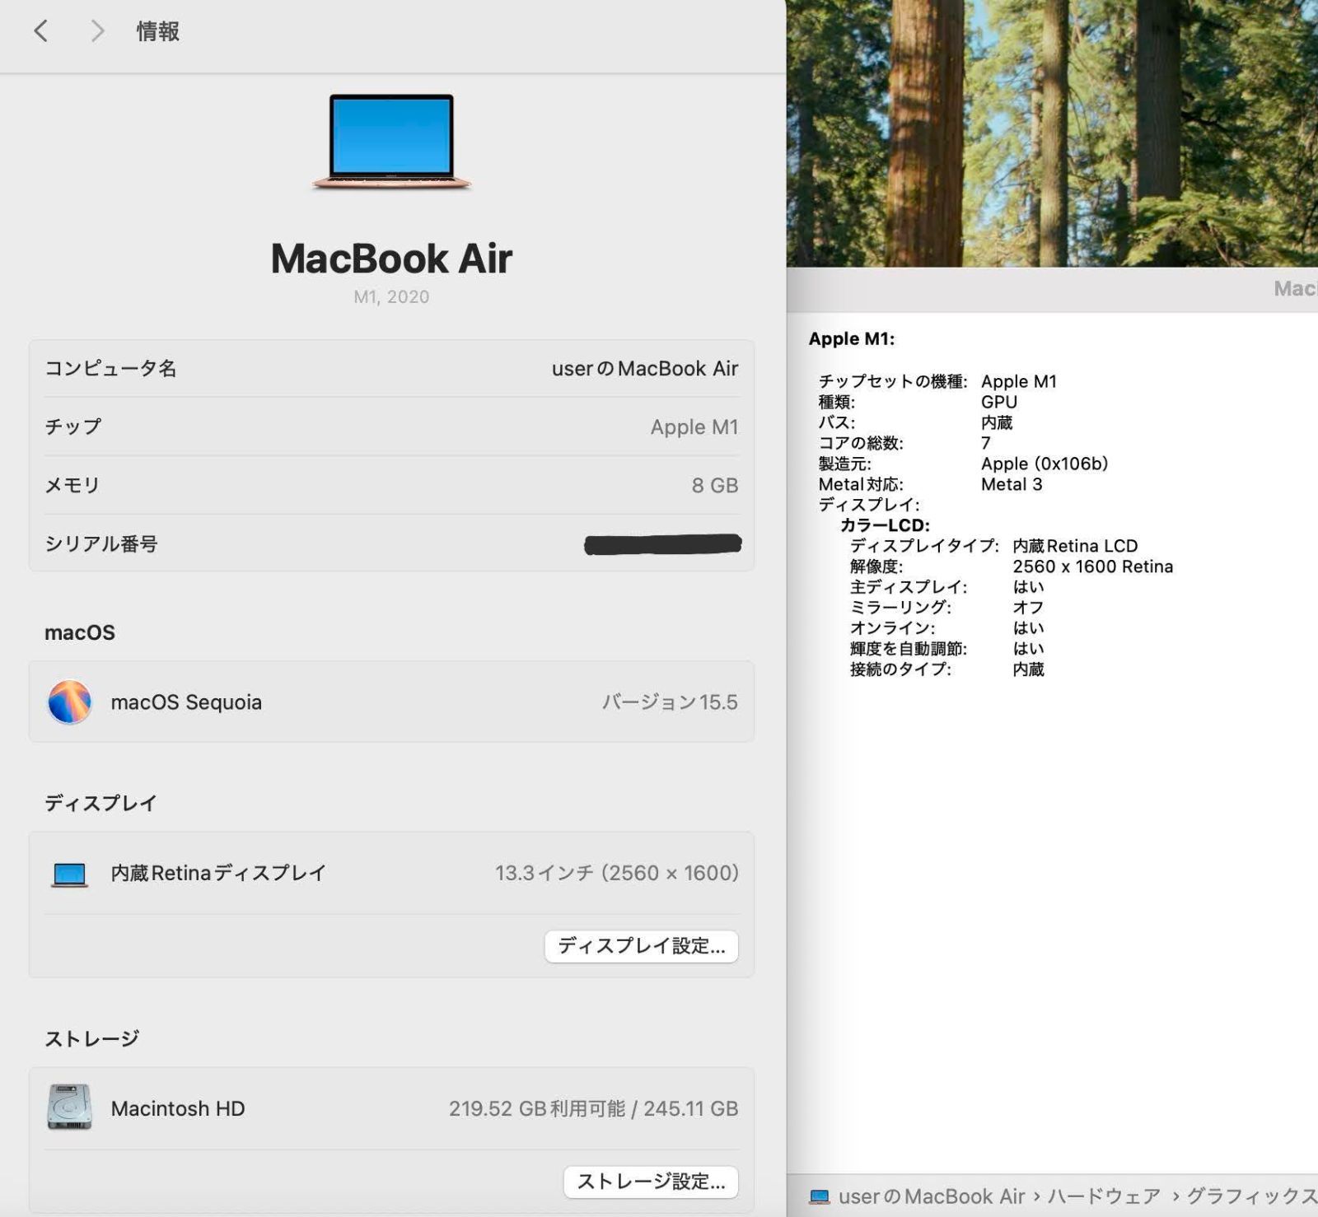Click the macOS section heading

80,632
